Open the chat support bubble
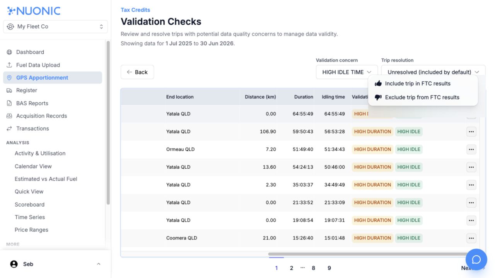 [x=476, y=259]
